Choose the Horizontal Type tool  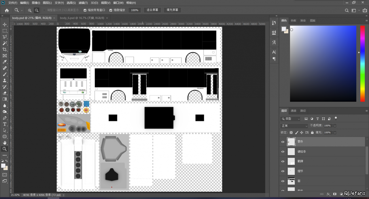click(5, 124)
